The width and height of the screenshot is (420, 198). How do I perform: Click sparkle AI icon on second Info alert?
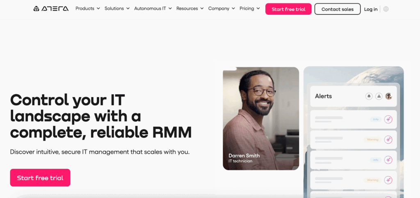(x=388, y=160)
